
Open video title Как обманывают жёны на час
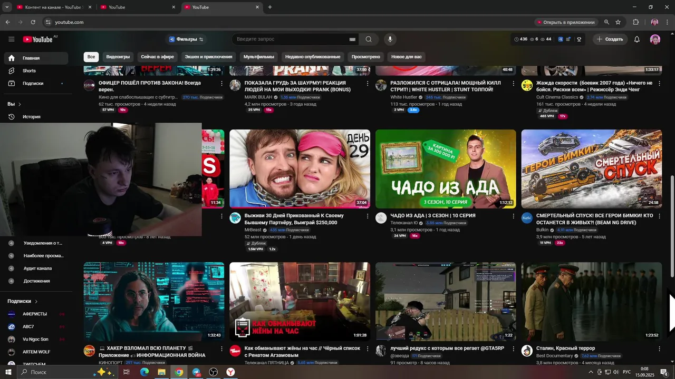(x=302, y=352)
